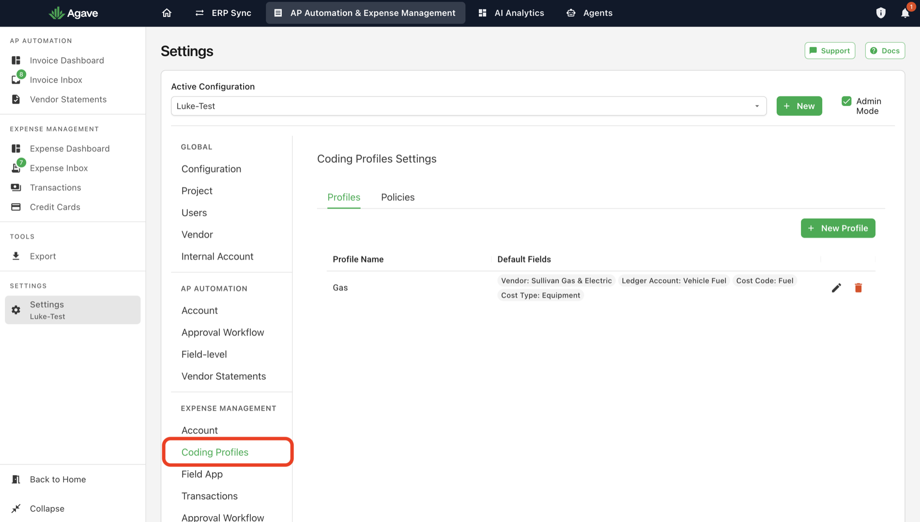Viewport: 920px width, 522px height.
Task: Select Coding Profiles in settings menu
Action: pos(215,452)
